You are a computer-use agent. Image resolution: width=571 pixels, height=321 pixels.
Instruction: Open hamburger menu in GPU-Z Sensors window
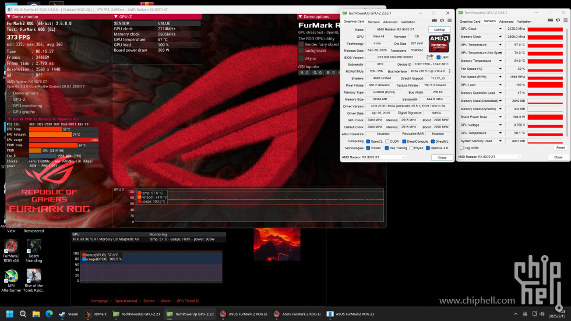(x=565, y=20)
